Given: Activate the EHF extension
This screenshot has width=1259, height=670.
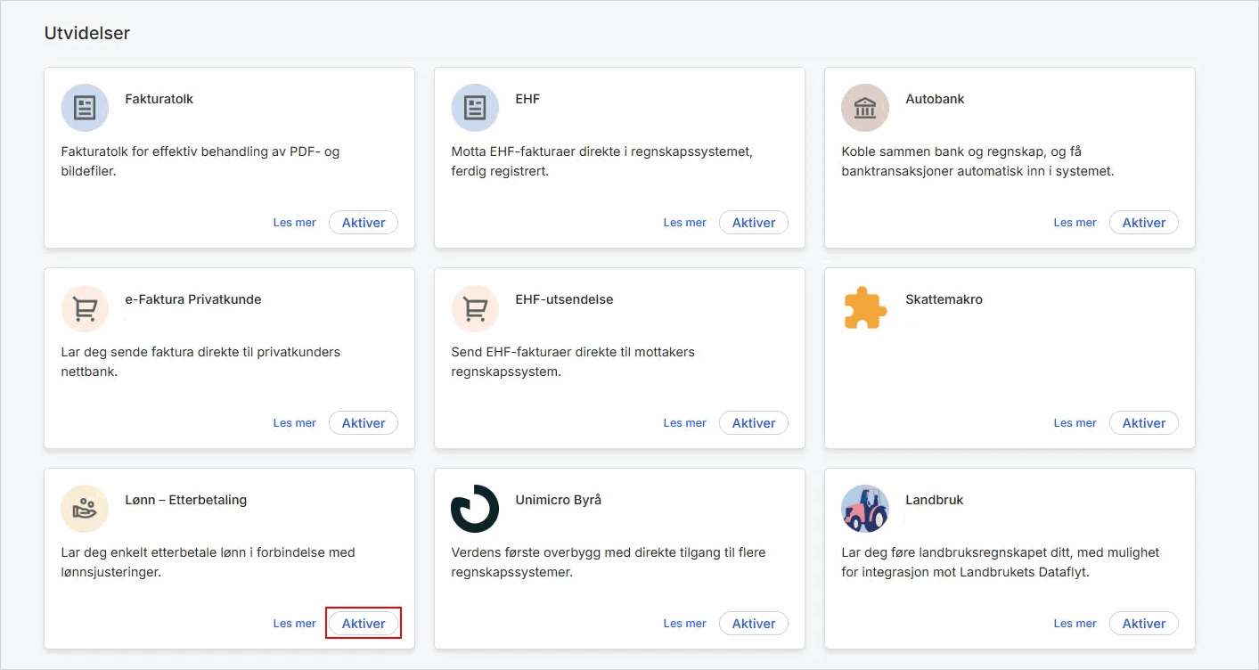Looking at the screenshot, I should [754, 223].
